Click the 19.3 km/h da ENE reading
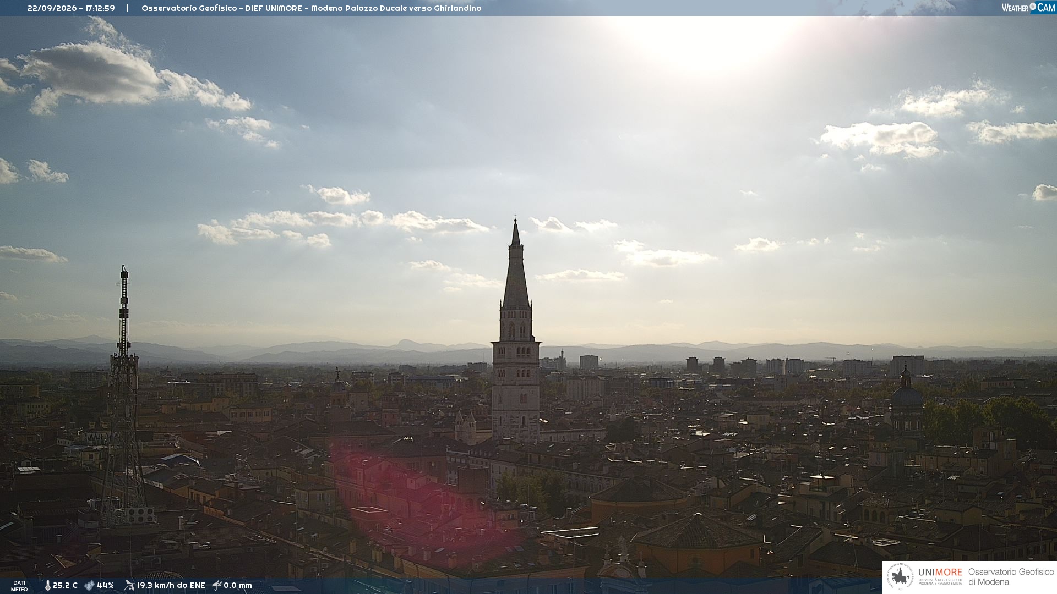 pyautogui.click(x=171, y=585)
